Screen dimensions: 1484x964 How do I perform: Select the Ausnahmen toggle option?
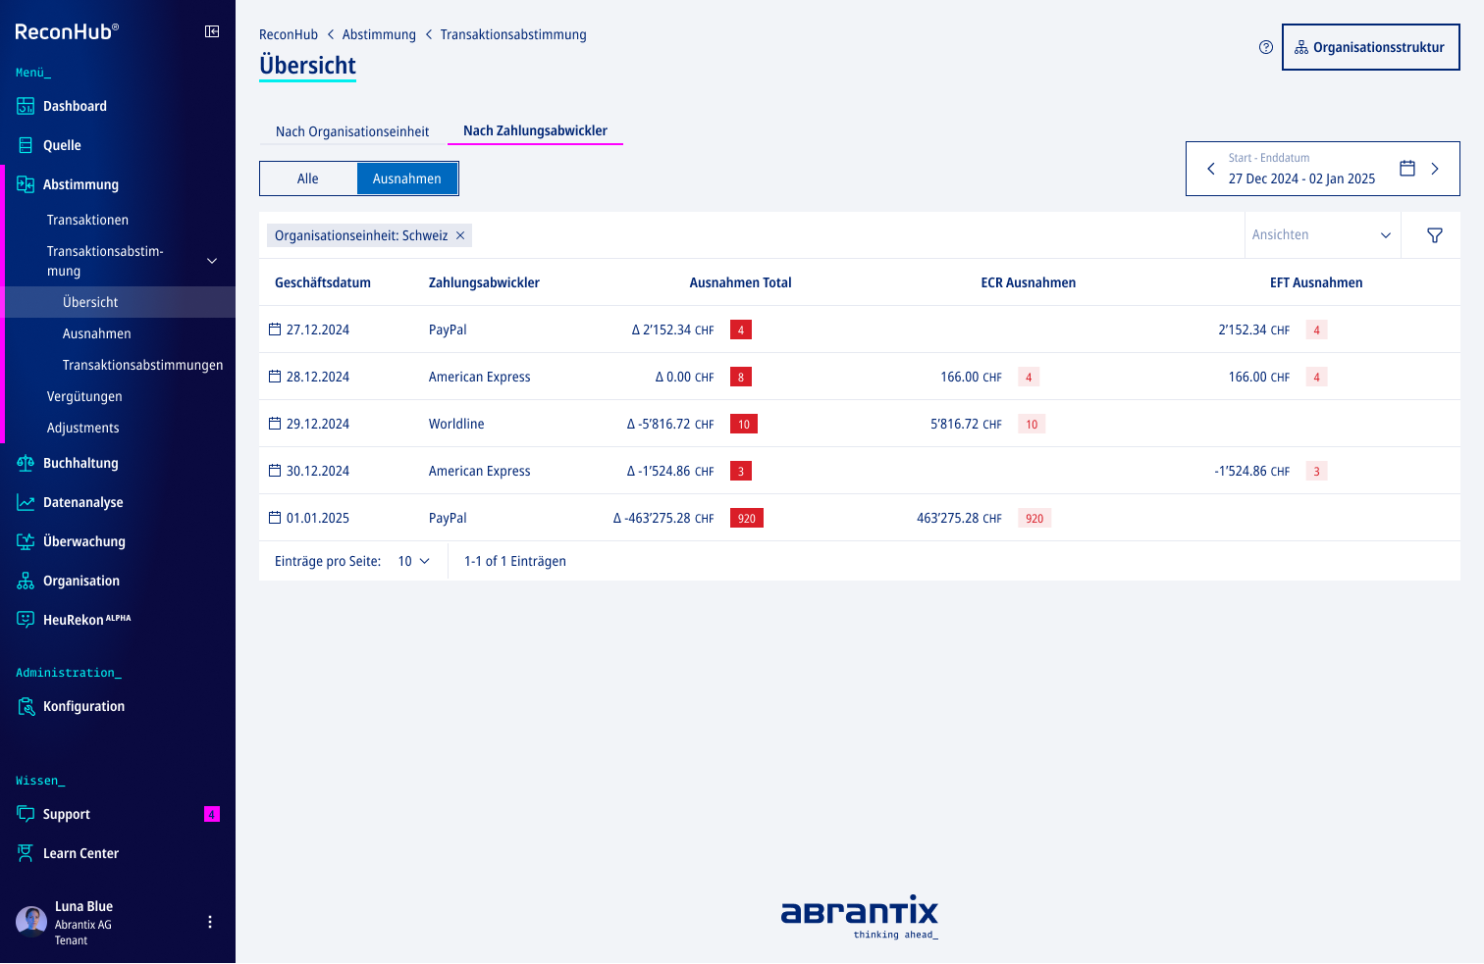click(x=407, y=178)
